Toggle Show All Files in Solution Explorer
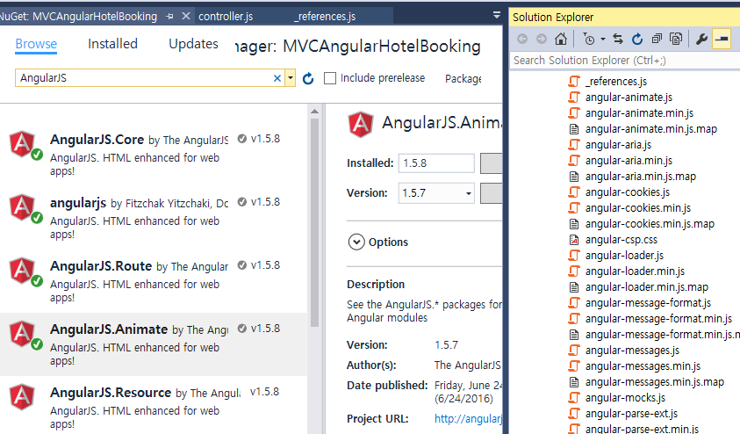 tap(676, 39)
